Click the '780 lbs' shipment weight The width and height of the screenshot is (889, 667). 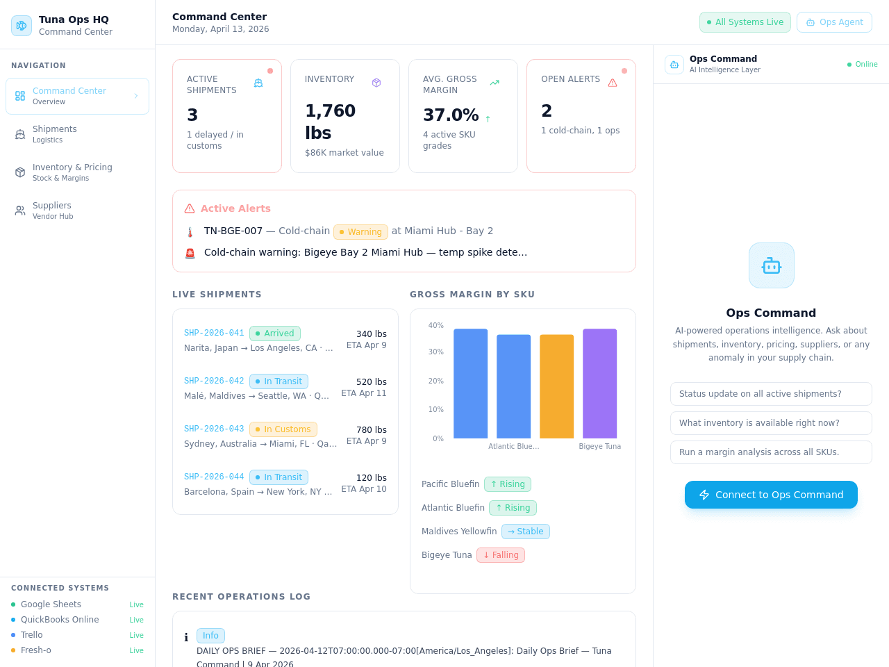tap(372, 430)
